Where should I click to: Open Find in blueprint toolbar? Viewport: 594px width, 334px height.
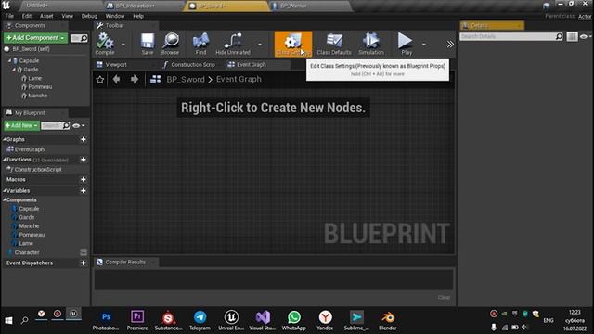[200, 44]
